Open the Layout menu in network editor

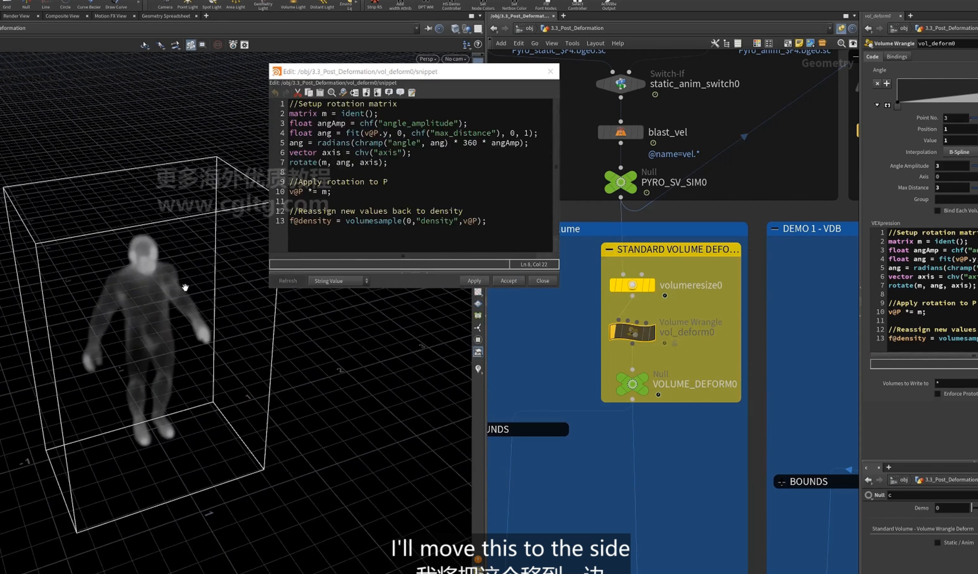pyautogui.click(x=595, y=43)
